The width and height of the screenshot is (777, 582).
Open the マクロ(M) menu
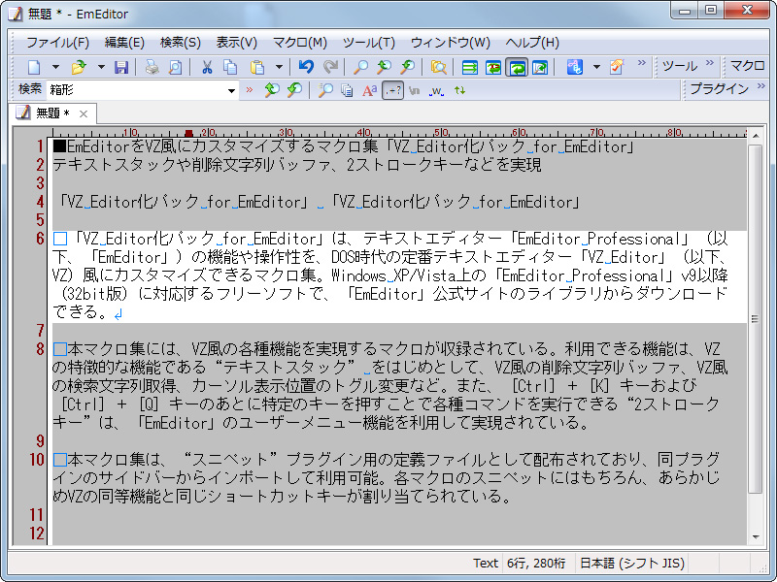pyautogui.click(x=300, y=43)
